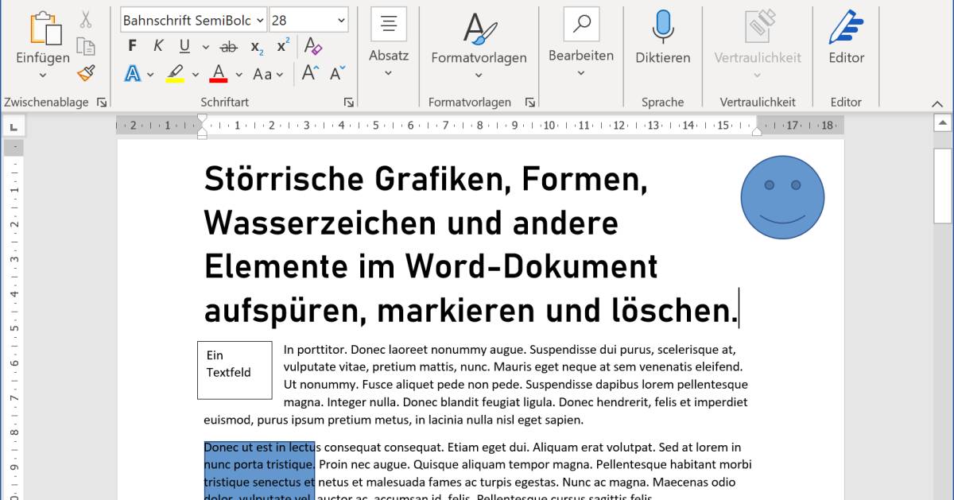Start dictation with the Diktieren microphone
The image size is (954, 500).
[x=662, y=27]
